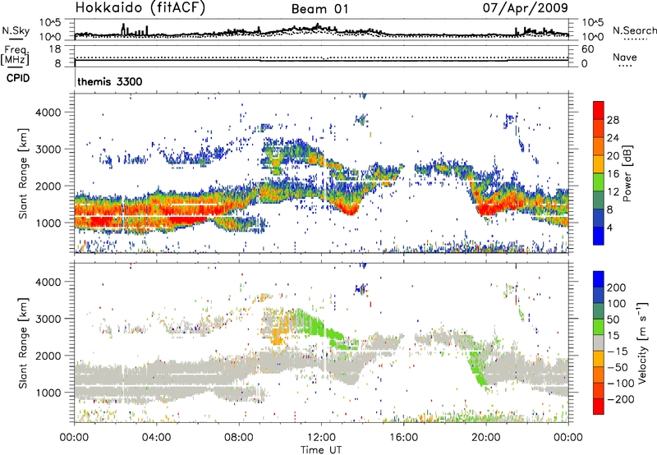Viewport: 657px width, 455px height.
Task: Click the 28 tick on Power scale
Action: [613, 120]
